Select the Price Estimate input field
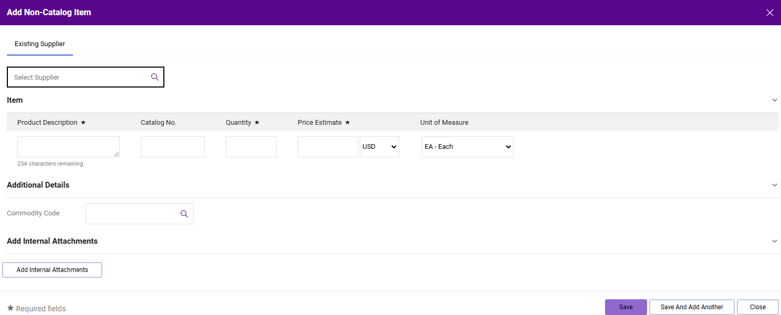The width and height of the screenshot is (781, 315). (x=327, y=147)
